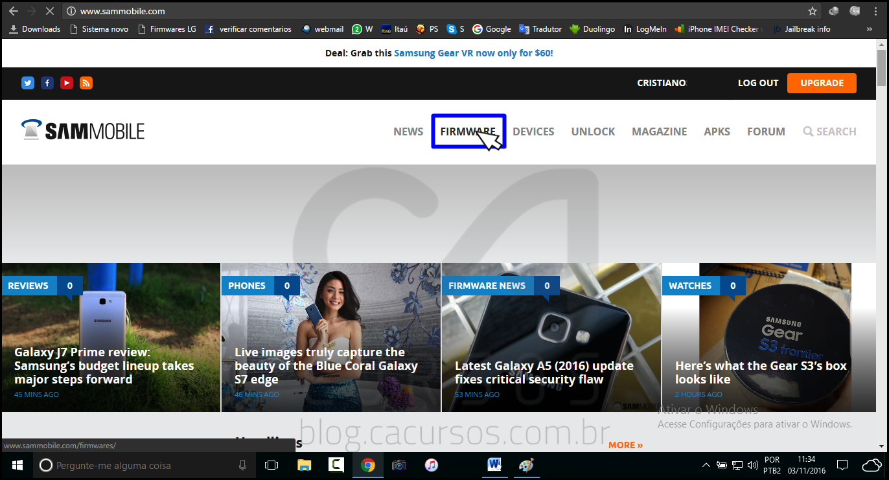
Task: Open the Windows Action Center notifications
Action: click(842, 465)
